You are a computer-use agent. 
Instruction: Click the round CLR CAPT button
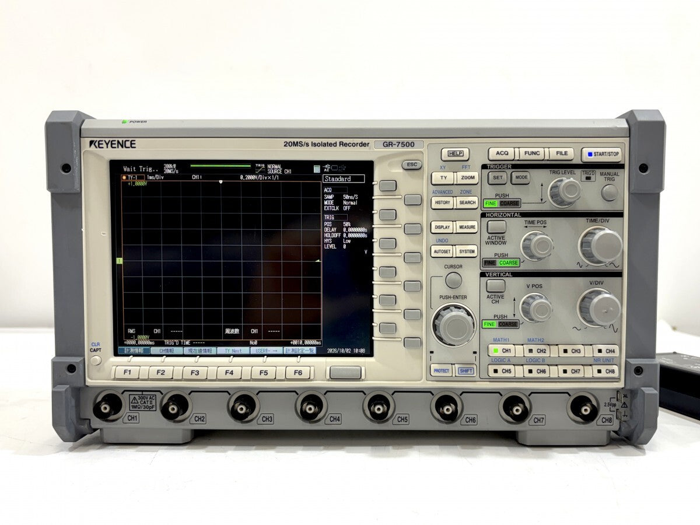tap(96, 361)
